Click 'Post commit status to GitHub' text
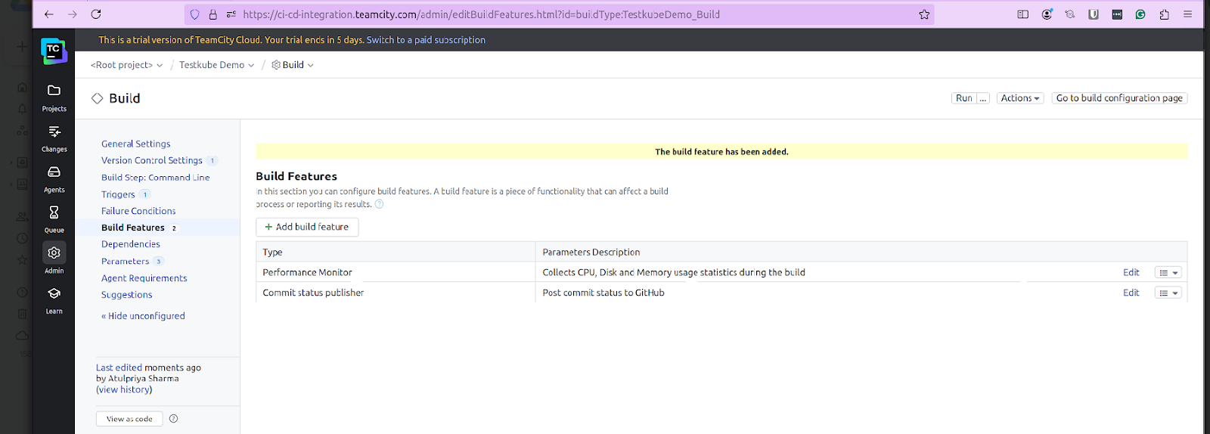The image size is (1210, 434). [603, 293]
